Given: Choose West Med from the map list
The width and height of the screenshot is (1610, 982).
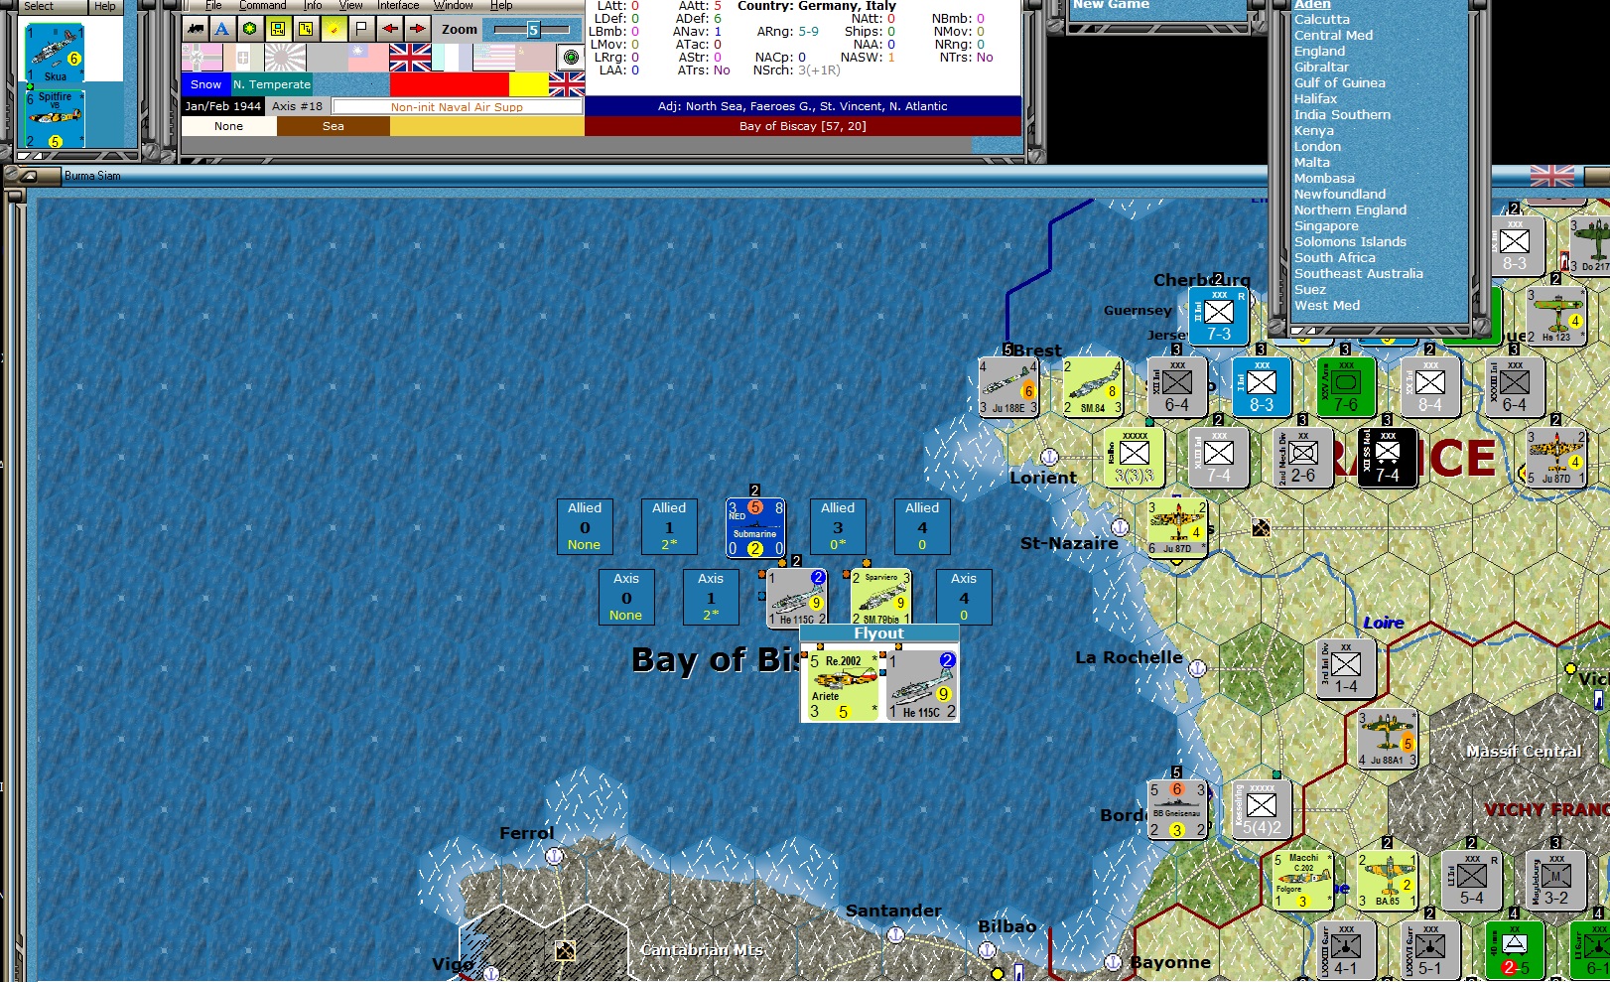Looking at the screenshot, I should (1326, 306).
